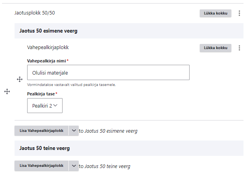Open the Vahepealkirjaplokk three-dot options menu
Screen dimensions: 249x179
pos(240,48)
